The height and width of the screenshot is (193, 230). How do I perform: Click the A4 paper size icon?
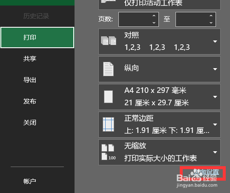[x=108, y=97]
